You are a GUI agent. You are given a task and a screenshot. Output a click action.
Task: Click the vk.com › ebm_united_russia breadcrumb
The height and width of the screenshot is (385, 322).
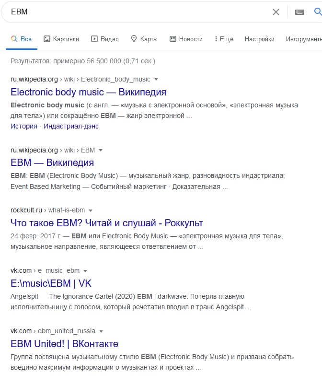[53, 331]
